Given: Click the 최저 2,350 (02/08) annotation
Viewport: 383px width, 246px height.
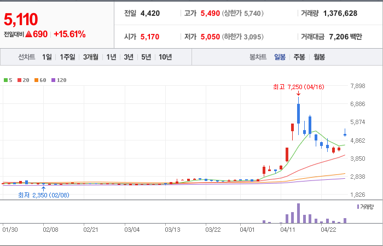Looking at the screenshot, I should coord(43,195).
